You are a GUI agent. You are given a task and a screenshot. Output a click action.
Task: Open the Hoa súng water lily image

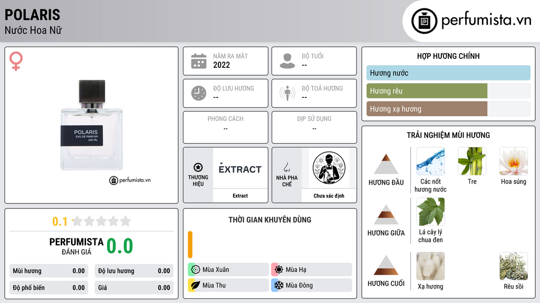click(x=514, y=161)
